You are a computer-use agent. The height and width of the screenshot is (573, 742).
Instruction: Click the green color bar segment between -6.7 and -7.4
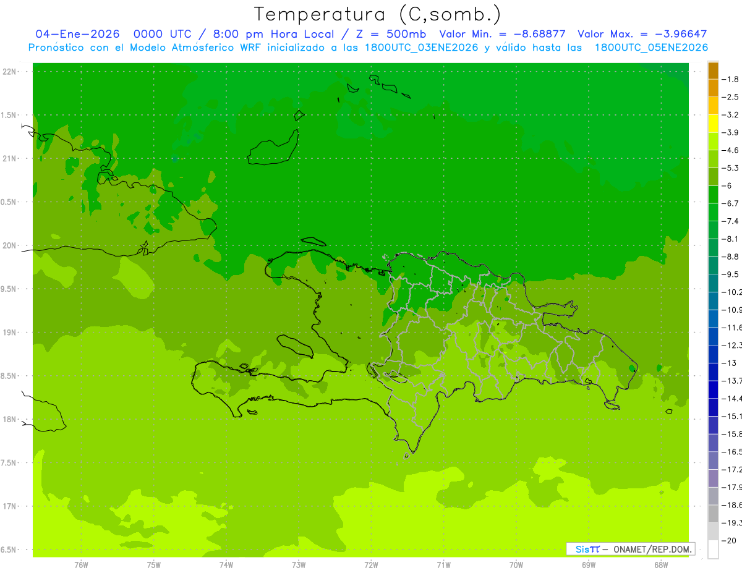coord(713,212)
